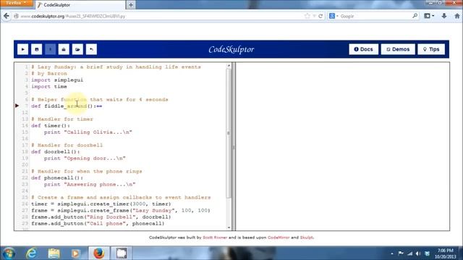This screenshot has height=260, width=463.
Task: Click the '# Handler for doorbell' comment
Action: point(67,145)
